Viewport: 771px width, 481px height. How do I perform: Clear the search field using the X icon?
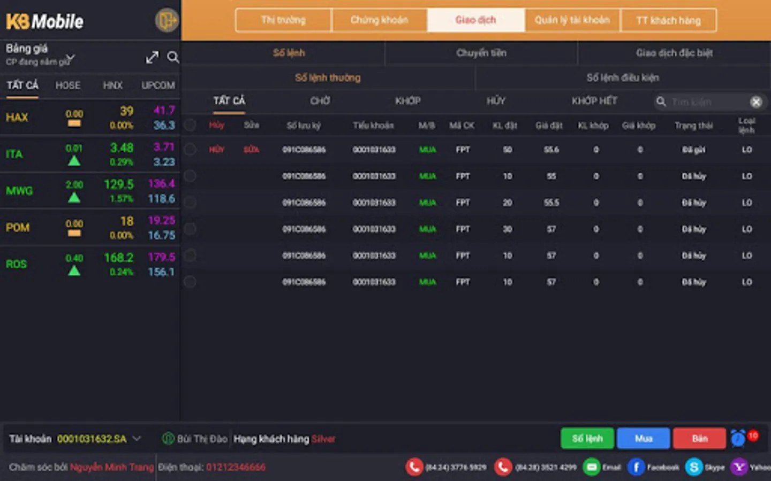[x=756, y=102]
